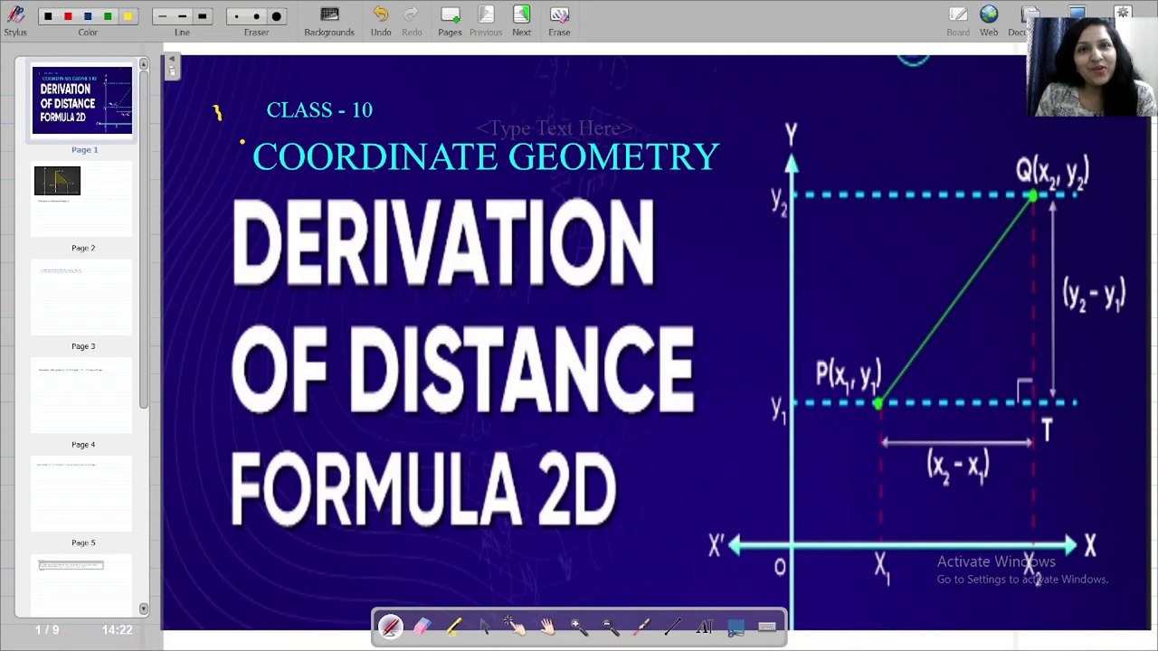Viewport: 1158px width, 651px height.
Task: Pick the red pen color
Action: tap(68, 16)
